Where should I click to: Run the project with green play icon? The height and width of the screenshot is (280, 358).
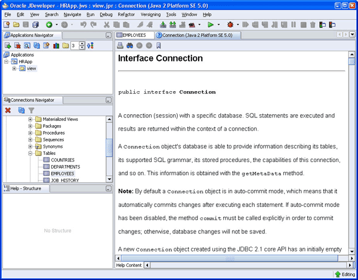pyautogui.click(x=211, y=24)
